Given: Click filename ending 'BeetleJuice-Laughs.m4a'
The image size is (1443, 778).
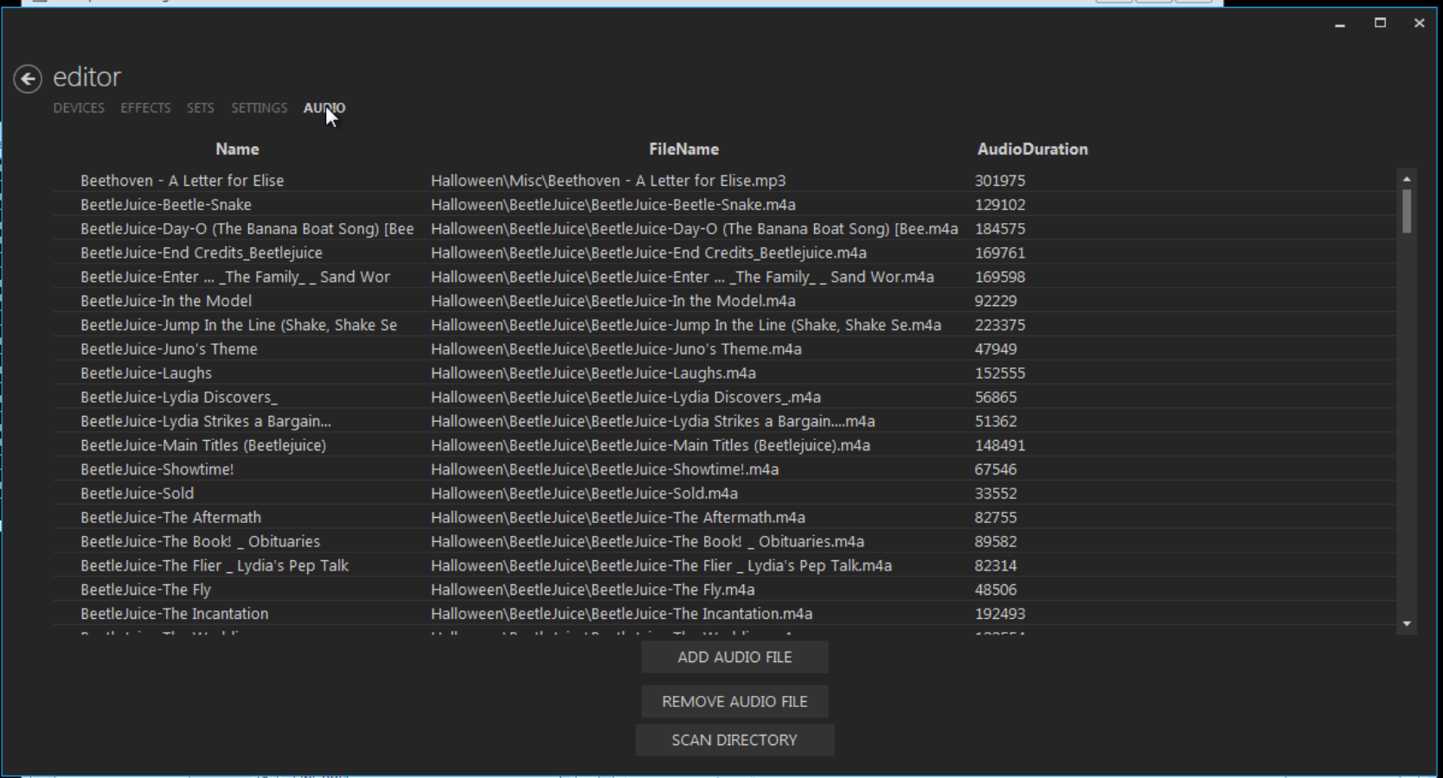Looking at the screenshot, I should [x=593, y=373].
